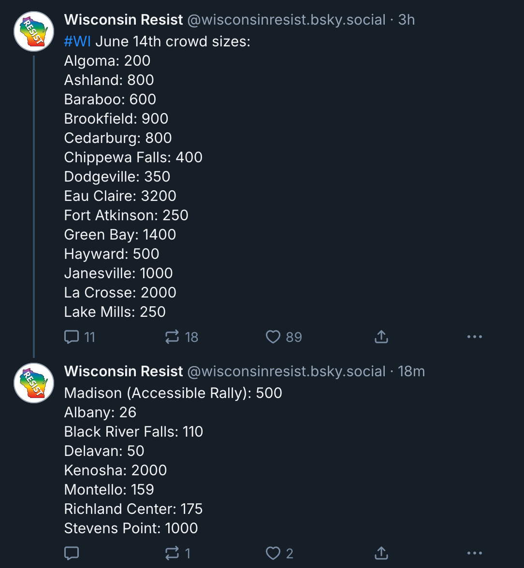The height and width of the screenshot is (568, 524).
Task: Open Wisconsin Resist name on second post
Action: pyautogui.click(x=124, y=371)
